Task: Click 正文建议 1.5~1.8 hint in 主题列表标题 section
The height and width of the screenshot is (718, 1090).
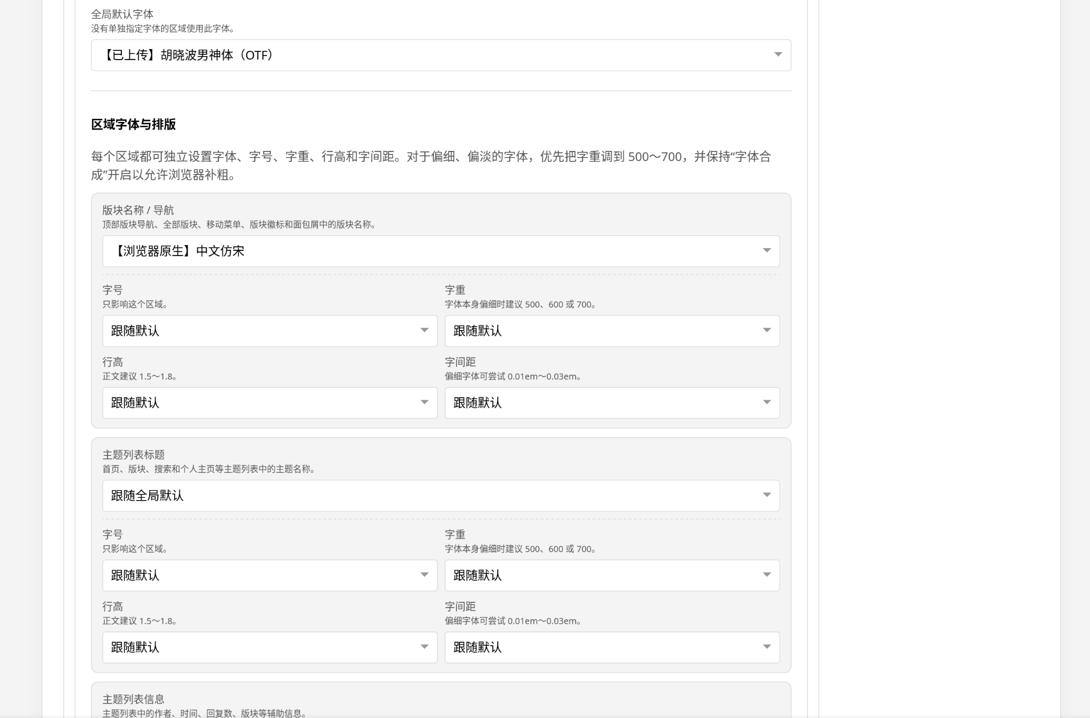Action: (140, 621)
